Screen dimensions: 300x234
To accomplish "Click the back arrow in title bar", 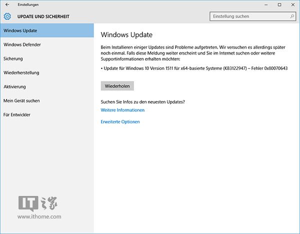I will coord(7,4).
